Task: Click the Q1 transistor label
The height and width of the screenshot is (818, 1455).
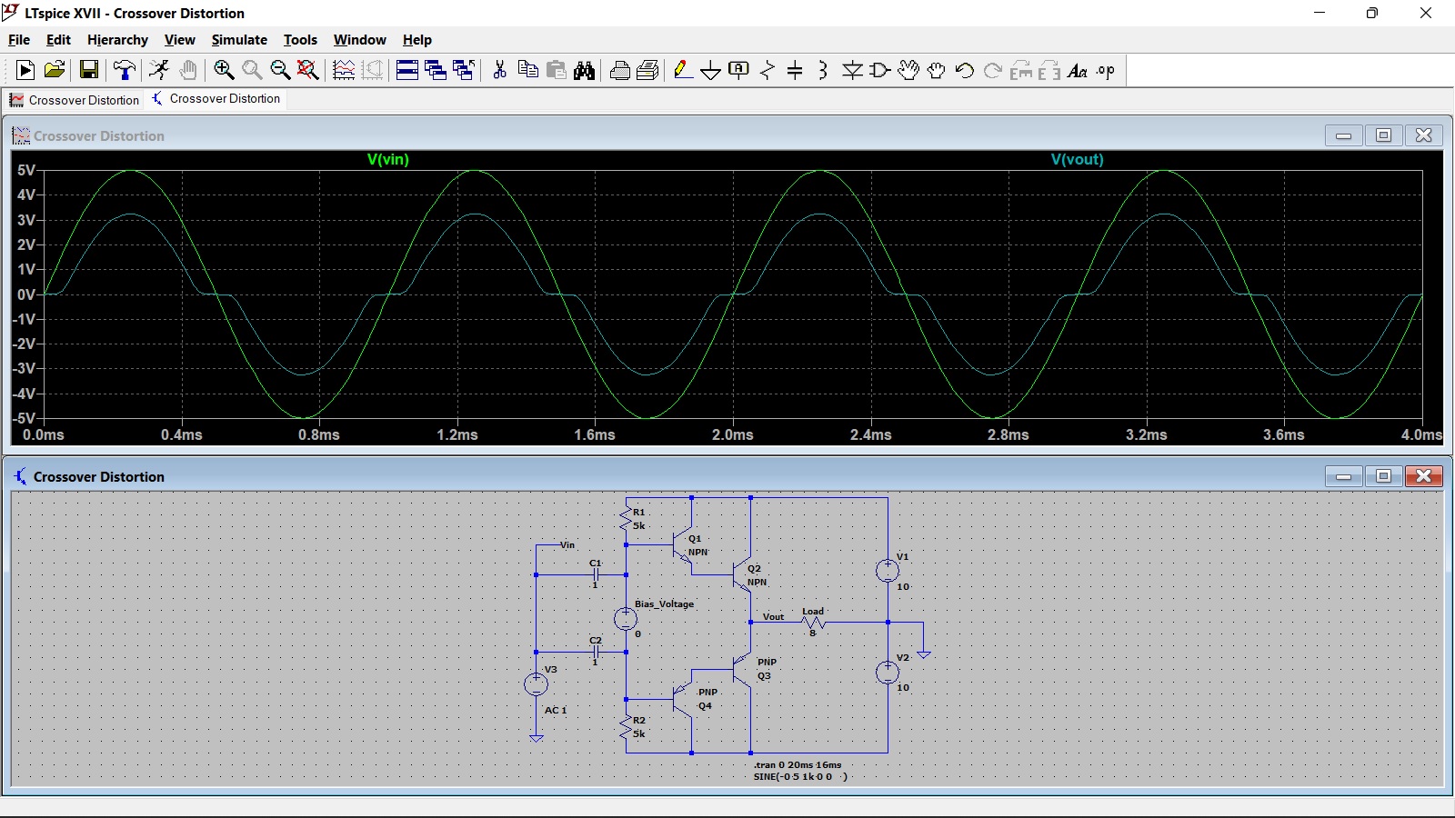Action: 695,539
